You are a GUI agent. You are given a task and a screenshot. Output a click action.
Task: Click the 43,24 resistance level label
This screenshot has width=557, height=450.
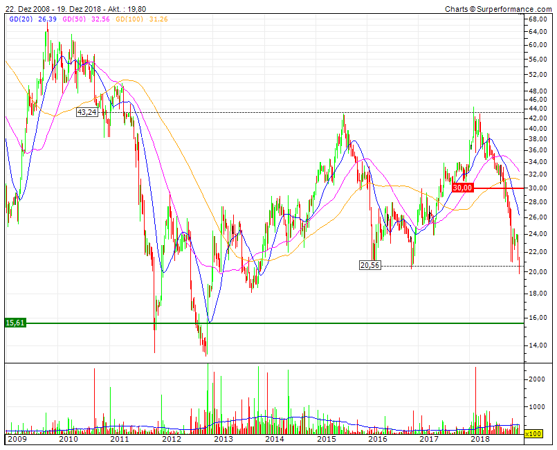87,112
